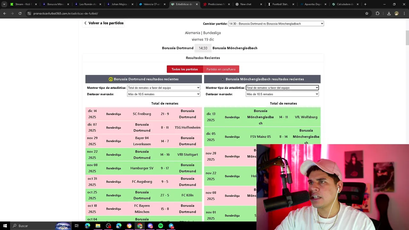Image resolution: width=409 pixels, height=230 pixels.
Task: Click the Bayer 04 Leverkusen team name
Action: click(142, 141)
